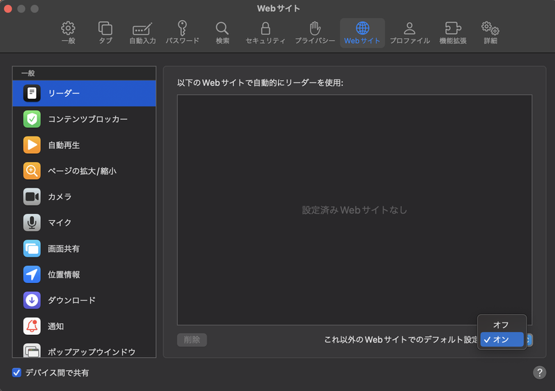
Task: Go to the セキュリティ lock pane
Action: (x=265, y=33)
